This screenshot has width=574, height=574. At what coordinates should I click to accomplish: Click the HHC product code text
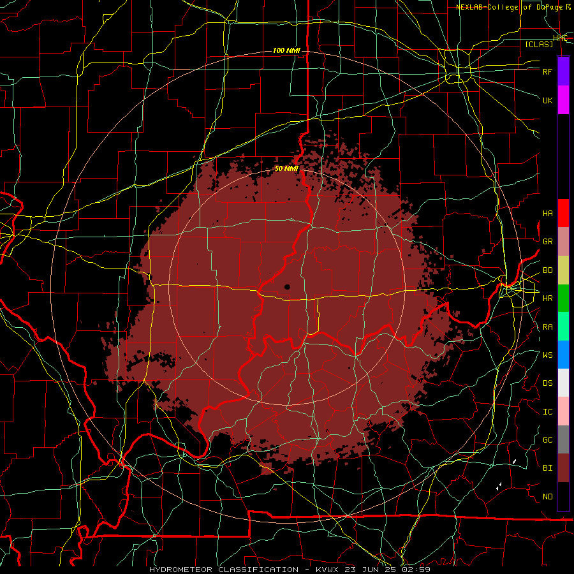[560, 38]
